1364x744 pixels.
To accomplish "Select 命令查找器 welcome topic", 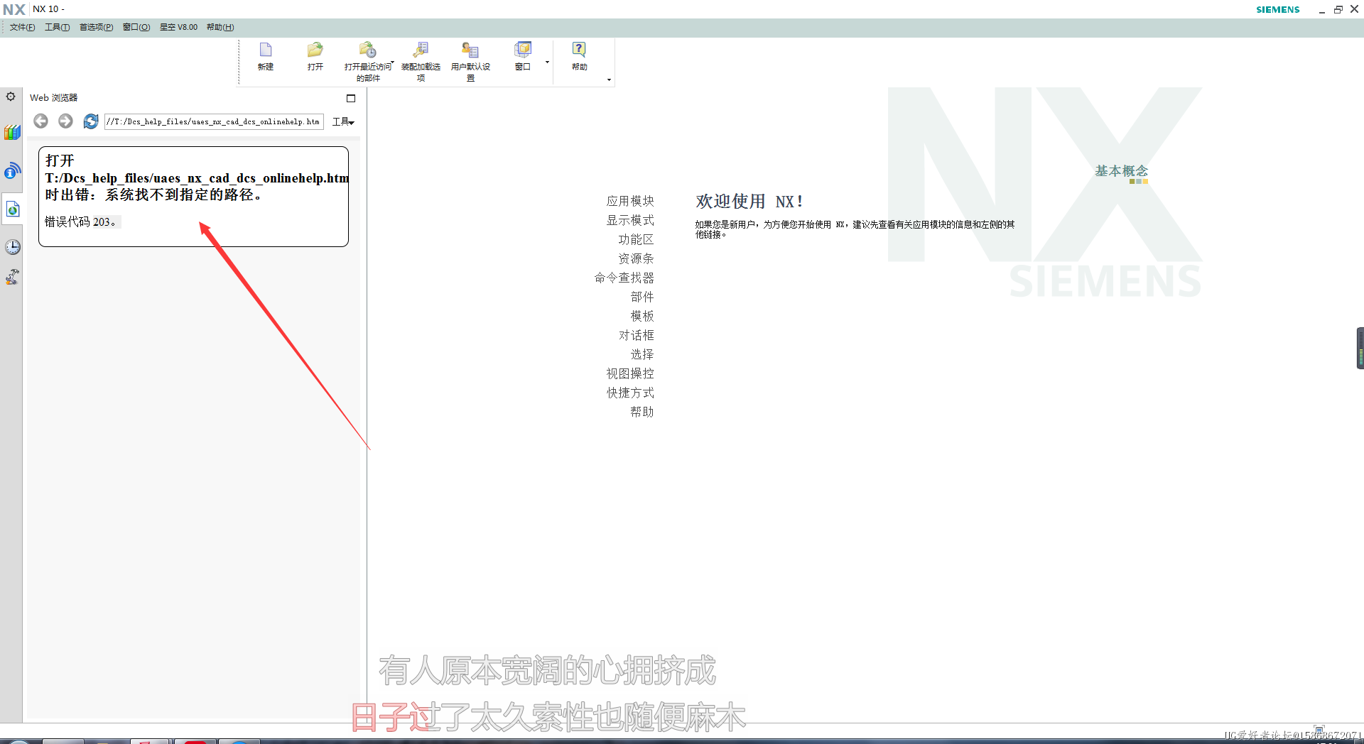I will pos(624,278).
